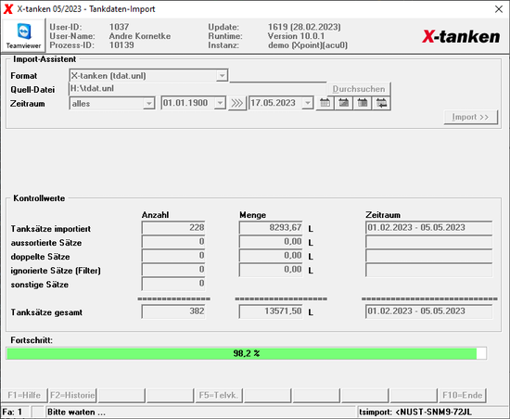Click doppelte Sätze Menge value 0,00
The height and width of the screenshot is (419, 510).
click(x=271, y=256)
